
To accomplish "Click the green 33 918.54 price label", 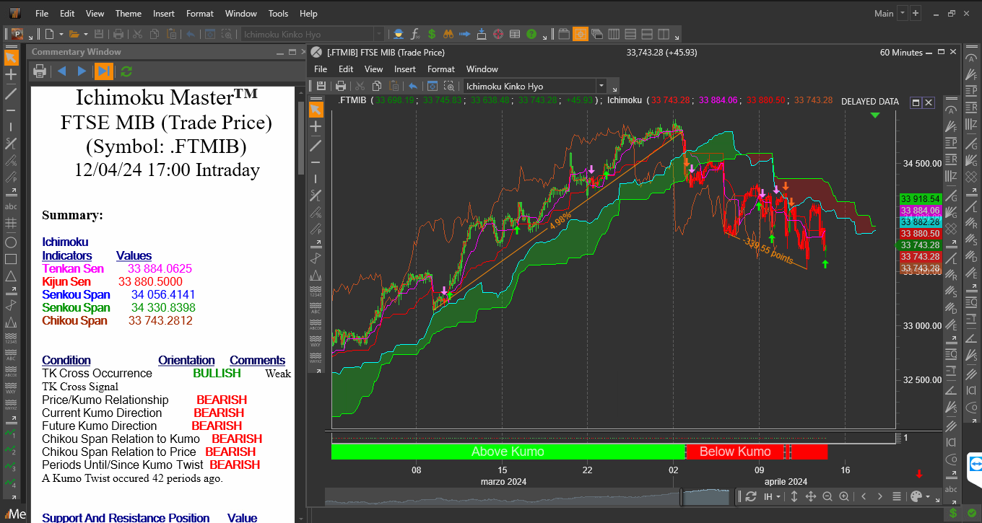I will (921, 198).
